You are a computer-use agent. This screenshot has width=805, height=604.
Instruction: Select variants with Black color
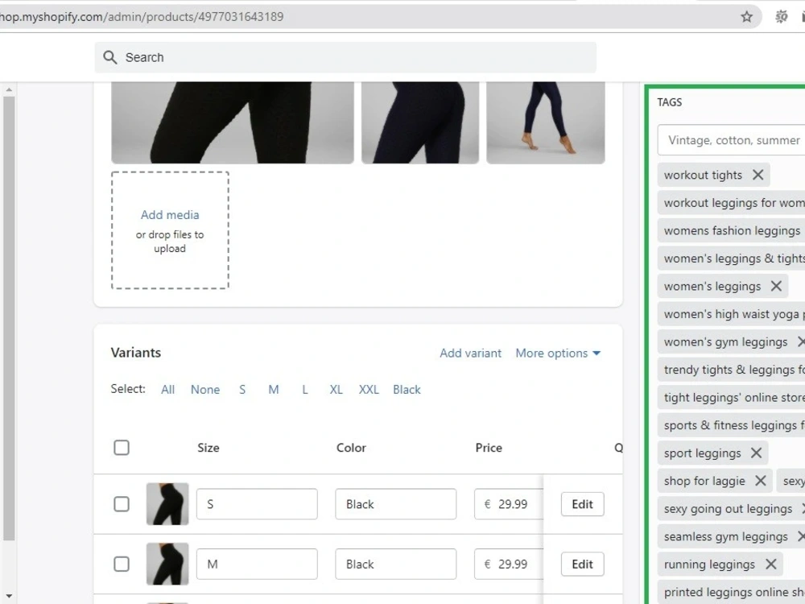[407, 389]
